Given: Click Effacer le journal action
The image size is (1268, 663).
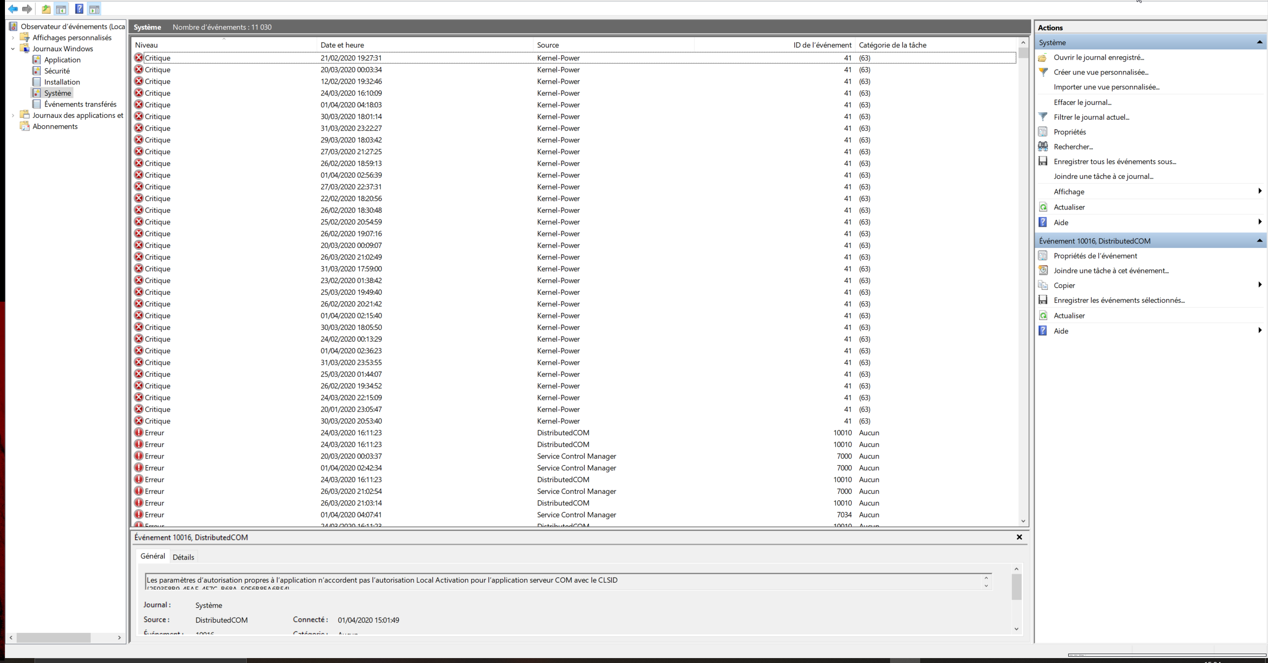Looking at the screenshot, I should pyautogui.click(x=1082, y=103).
